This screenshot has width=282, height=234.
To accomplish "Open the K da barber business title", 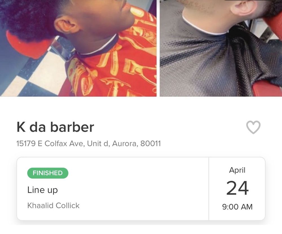I will pyautogui.click(x=55, y=127).
